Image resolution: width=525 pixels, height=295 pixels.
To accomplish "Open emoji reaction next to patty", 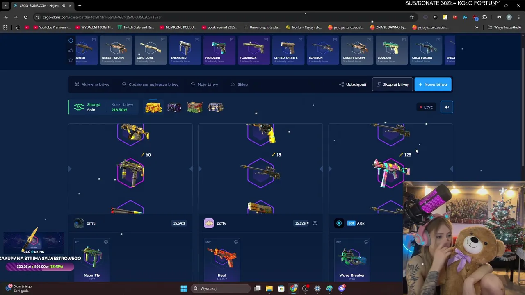I will 315,223.
